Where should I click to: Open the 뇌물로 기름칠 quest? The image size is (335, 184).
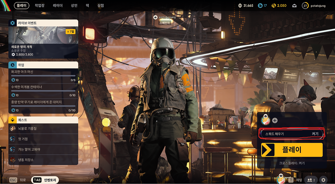pyautogui.click(x=43, y=128)
